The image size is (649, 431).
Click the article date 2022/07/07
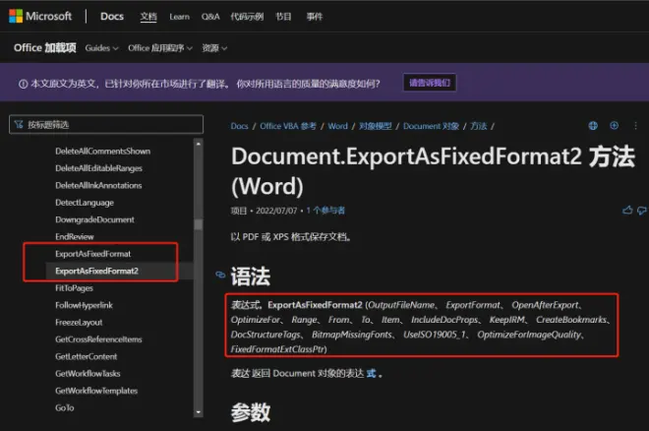276,211
